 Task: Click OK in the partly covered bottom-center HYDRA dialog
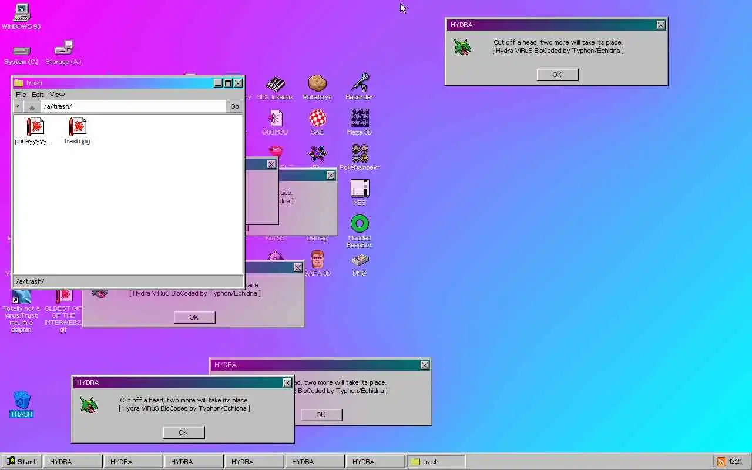click(321, 415)
